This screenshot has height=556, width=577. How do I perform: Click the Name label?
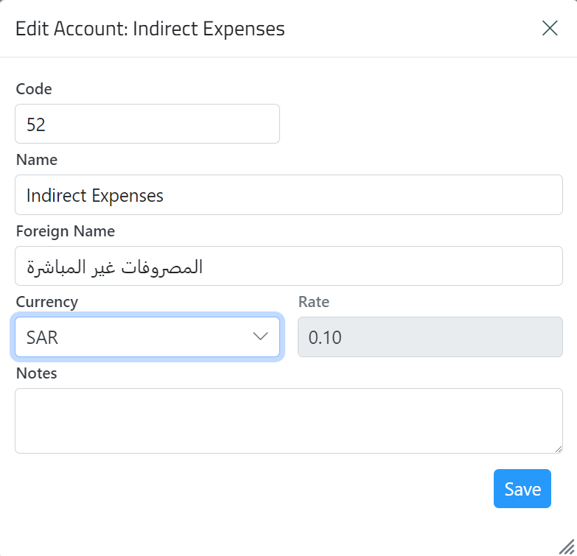[x=37, y=160]
